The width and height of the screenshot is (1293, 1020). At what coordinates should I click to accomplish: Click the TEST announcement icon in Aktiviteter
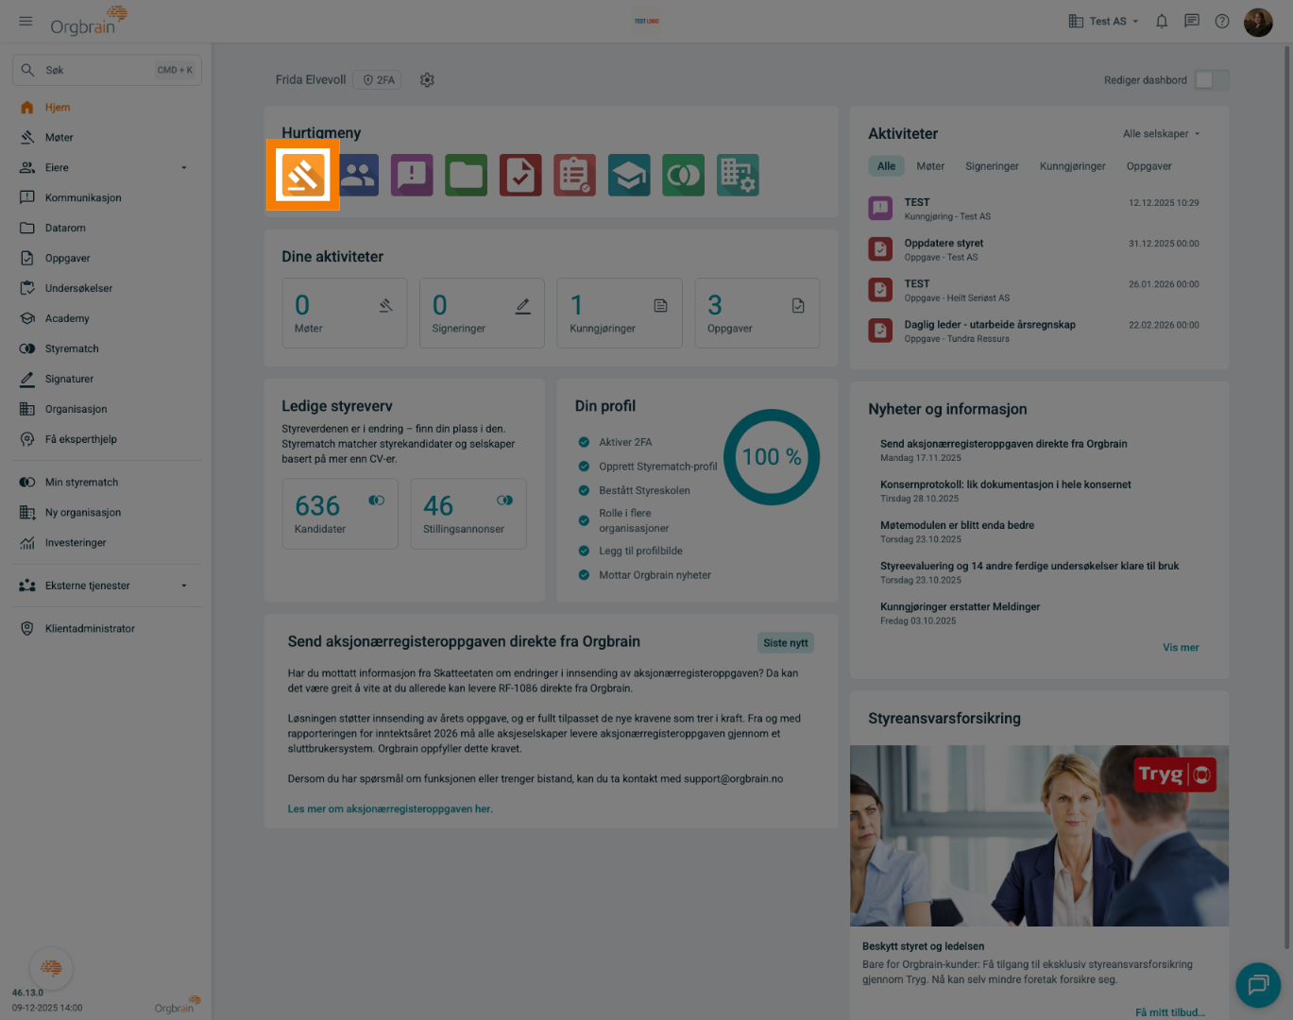(880, 208)
